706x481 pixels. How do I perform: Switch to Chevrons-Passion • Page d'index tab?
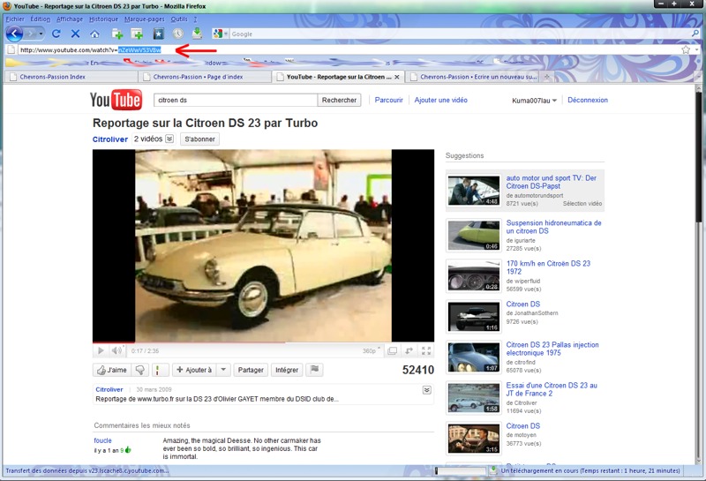point(205,77)
